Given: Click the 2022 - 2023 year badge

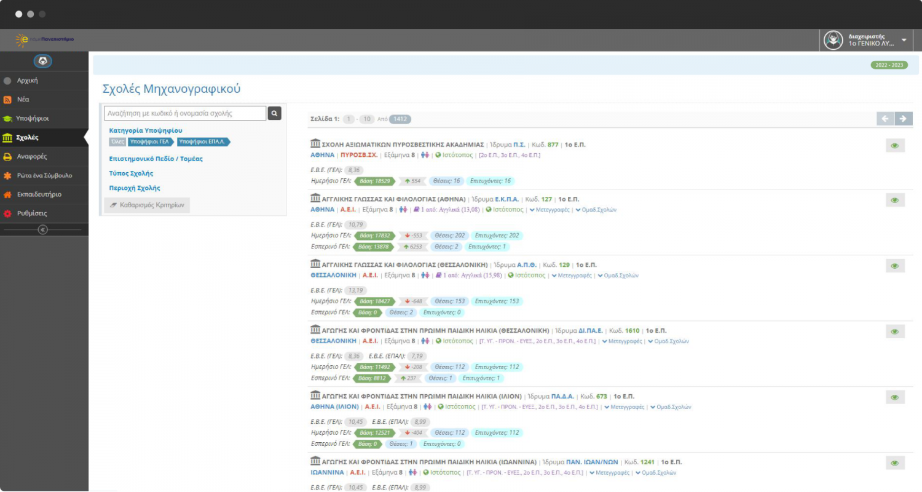Looking at the screenshot, I should (x=889, y=65).
